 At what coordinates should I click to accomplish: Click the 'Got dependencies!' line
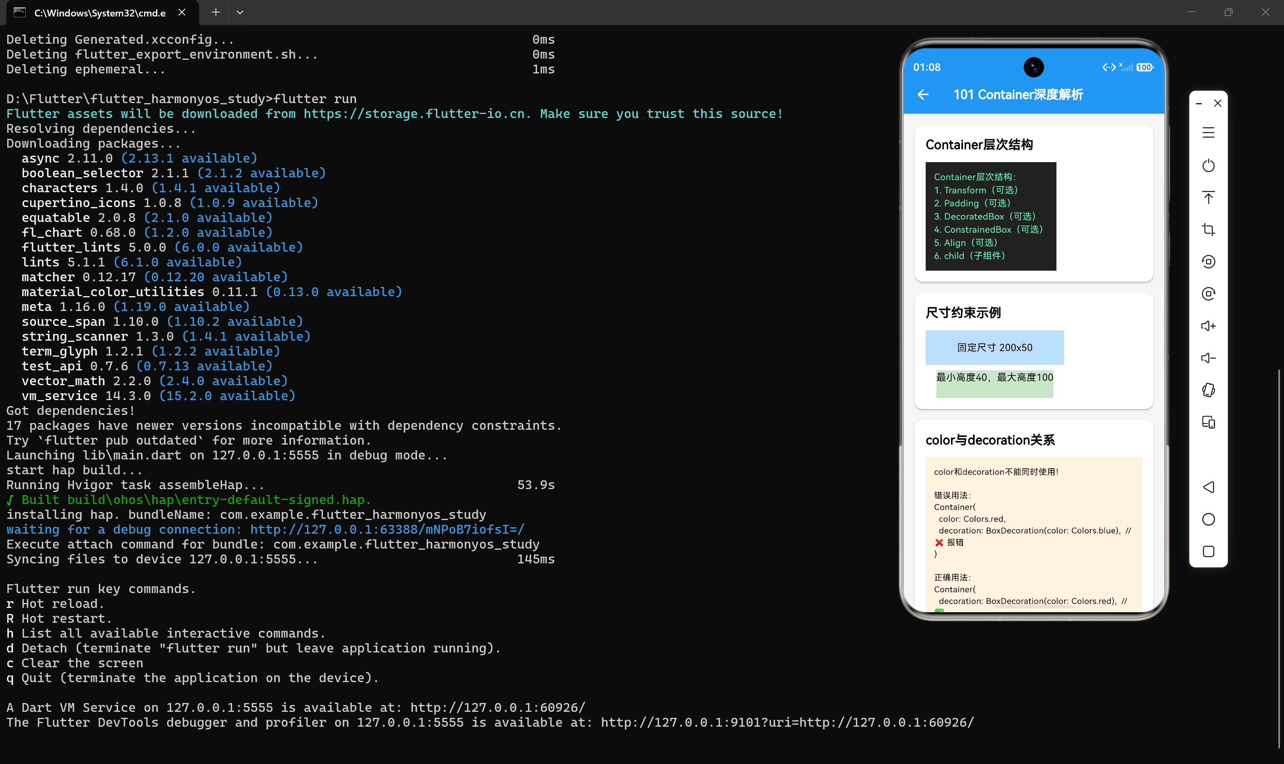[71, 411]
